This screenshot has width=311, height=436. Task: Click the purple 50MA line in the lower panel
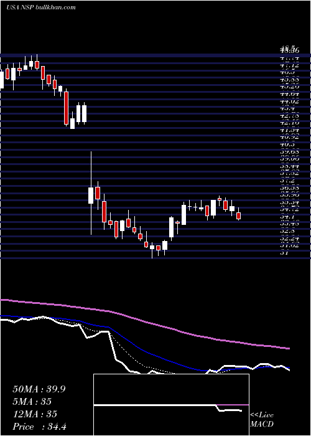144,323
